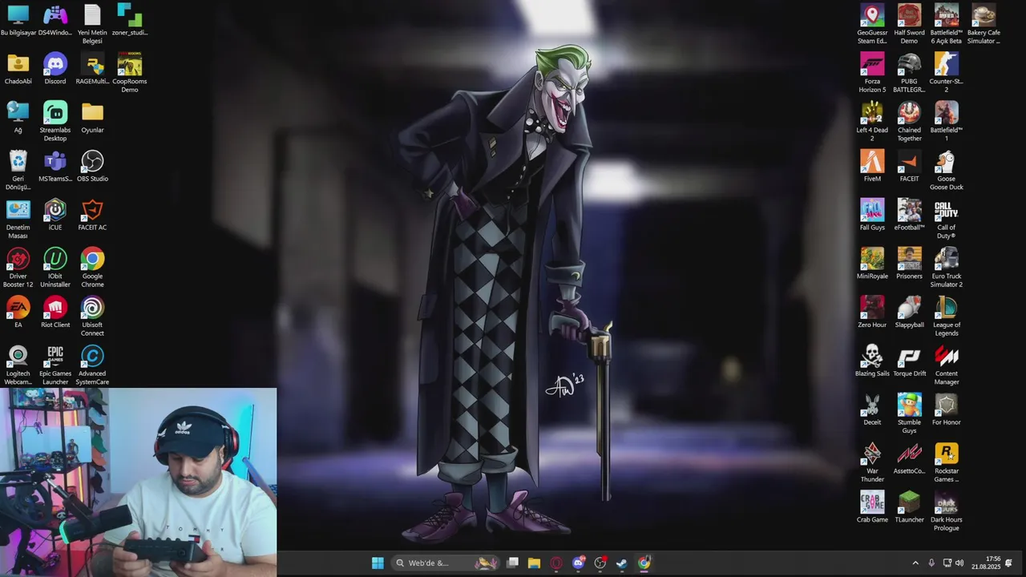This screenshot has width=1026, height=577.
Task: Launch the Deceit desktop shortcut
Action: 872,410
